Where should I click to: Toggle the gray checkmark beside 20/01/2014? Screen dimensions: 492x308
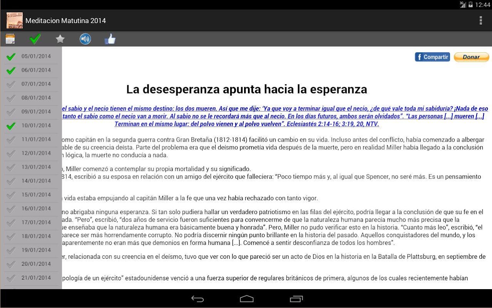click(x=11, y=264)
